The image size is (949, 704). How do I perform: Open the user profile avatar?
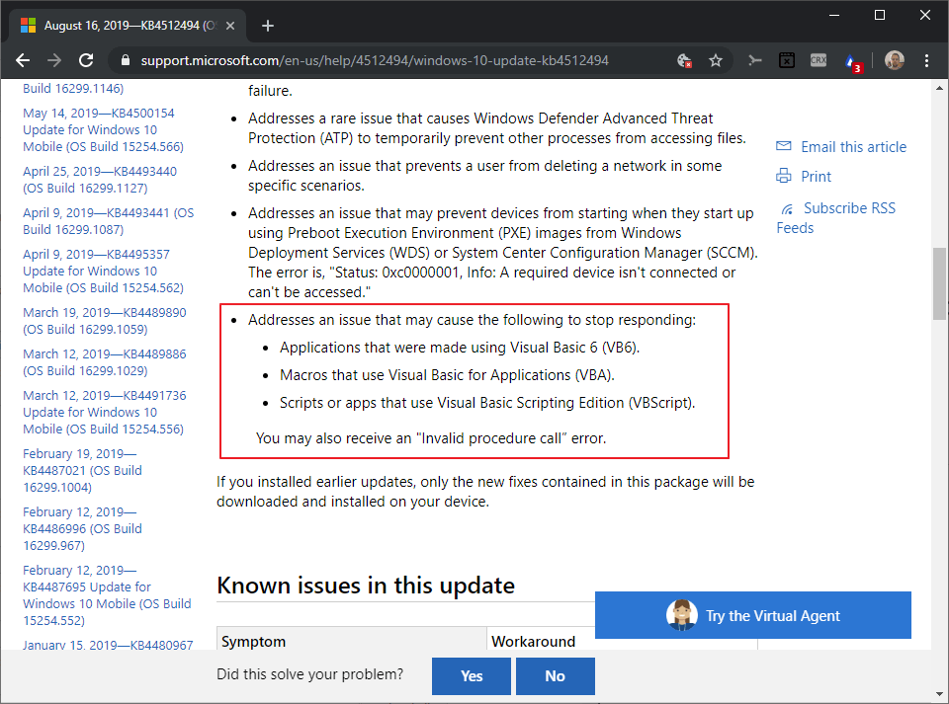(894, 60)
